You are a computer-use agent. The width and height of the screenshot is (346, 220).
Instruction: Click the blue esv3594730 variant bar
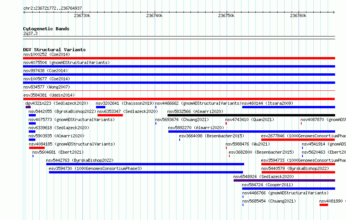146,172
